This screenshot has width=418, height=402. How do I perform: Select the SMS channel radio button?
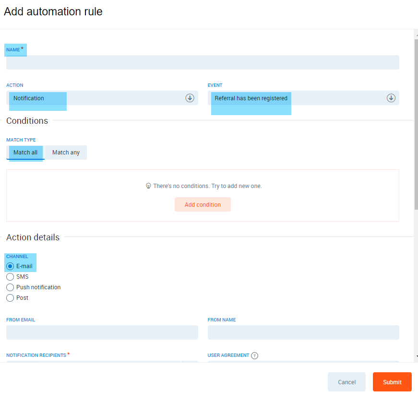click(10, 277)
